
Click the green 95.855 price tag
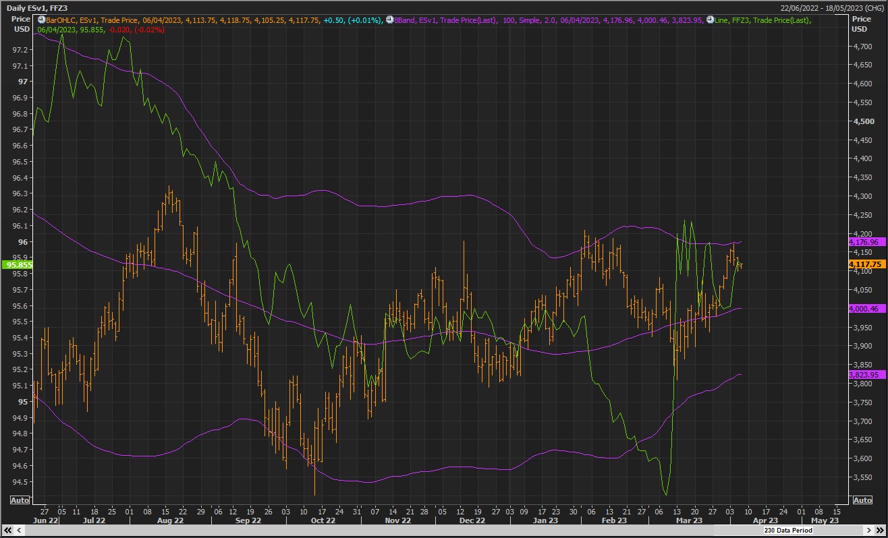point(18,265)
